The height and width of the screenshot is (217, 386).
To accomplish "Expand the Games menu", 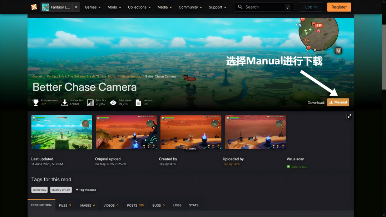I will tap(93, 7).
